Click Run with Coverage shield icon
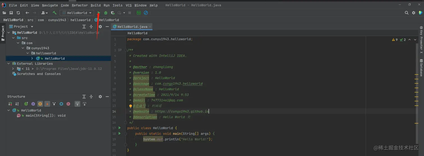The image size is (424, 156). tap(113, 13)
